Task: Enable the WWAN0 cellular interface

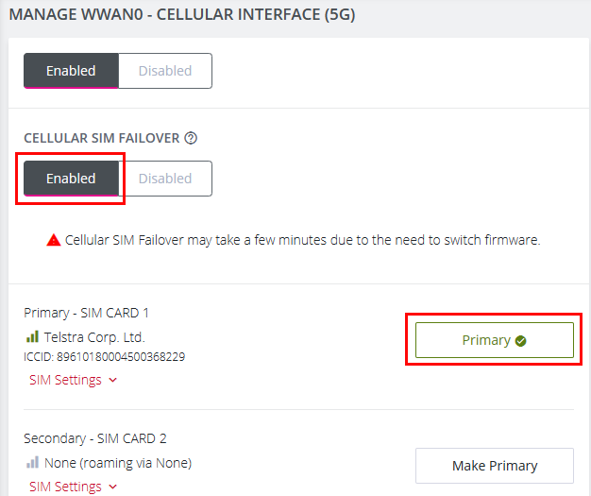Action: pyautogui.click(x=71, y=71)
